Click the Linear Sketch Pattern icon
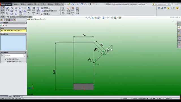The height and width of the screenshot is (102, 181). point(42,11)
